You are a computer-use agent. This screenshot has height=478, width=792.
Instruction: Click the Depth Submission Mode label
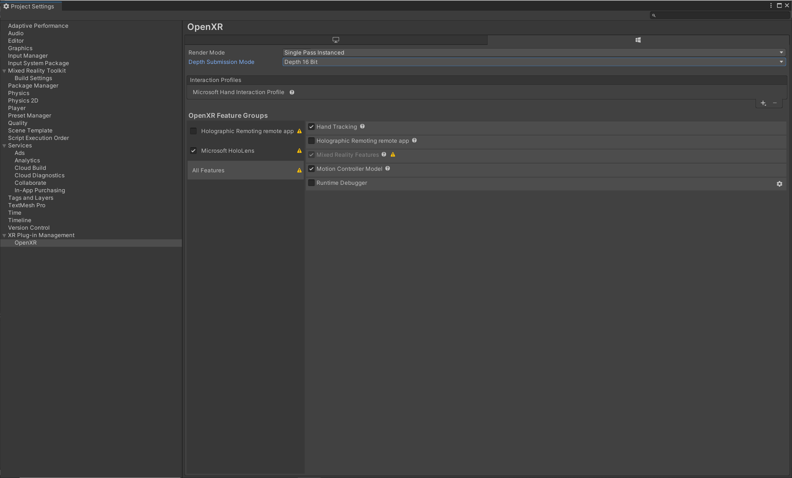pos(221,62)
